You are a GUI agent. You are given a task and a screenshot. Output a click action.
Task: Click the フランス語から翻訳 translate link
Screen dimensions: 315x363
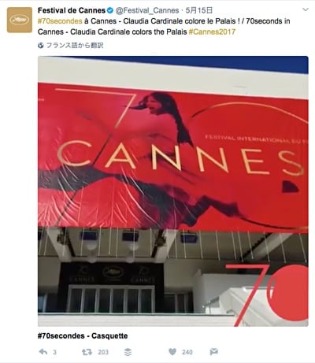75,46
